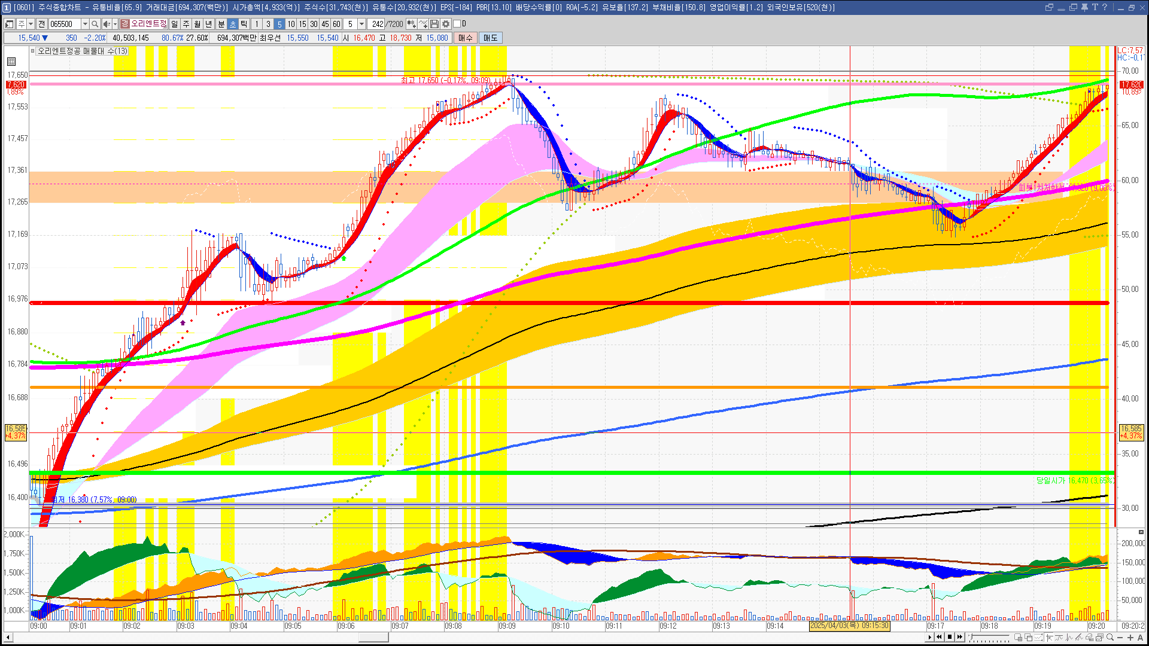
Task: Click the speaker sound icon
Action: click(106, 24)
